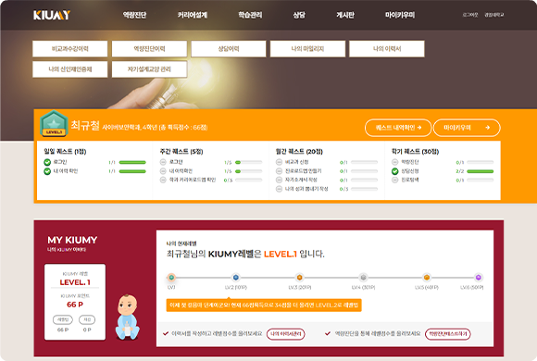Open the 자기설계교양 관리 submenu button

pyautogui.click(x=149, y=69)
